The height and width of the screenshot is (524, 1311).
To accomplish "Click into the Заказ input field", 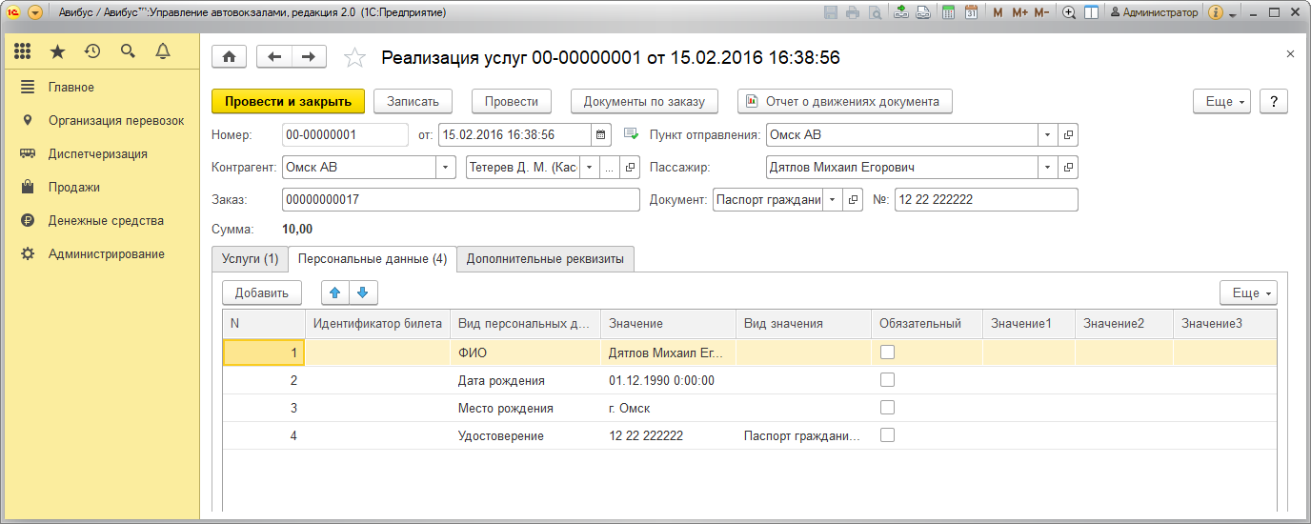I will [460, 200].
